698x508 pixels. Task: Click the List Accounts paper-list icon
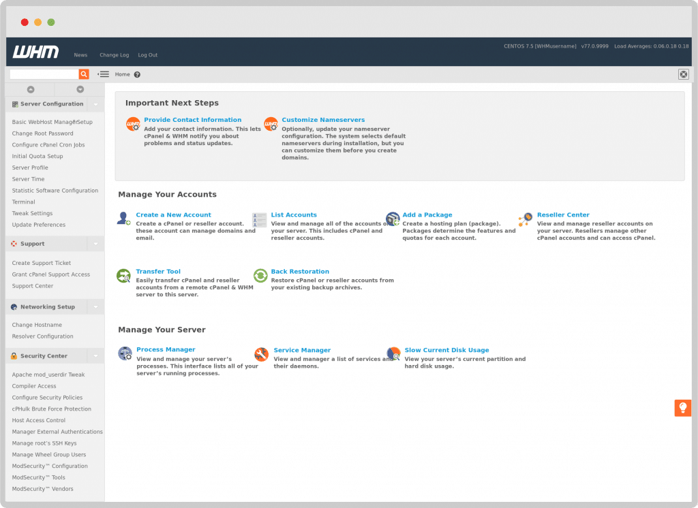click(x=259, y=219)
